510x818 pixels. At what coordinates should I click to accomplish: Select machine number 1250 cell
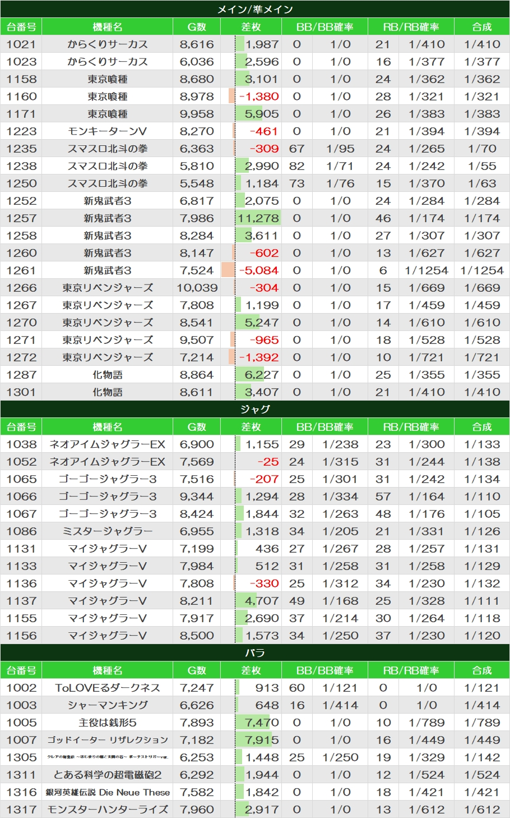point(21,183)
